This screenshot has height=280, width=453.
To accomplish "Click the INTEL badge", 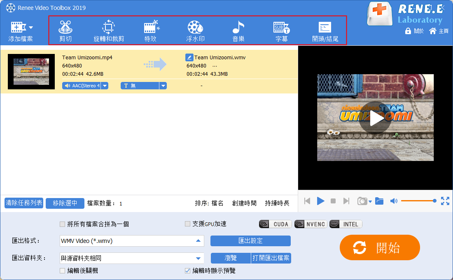I will 346,224.
